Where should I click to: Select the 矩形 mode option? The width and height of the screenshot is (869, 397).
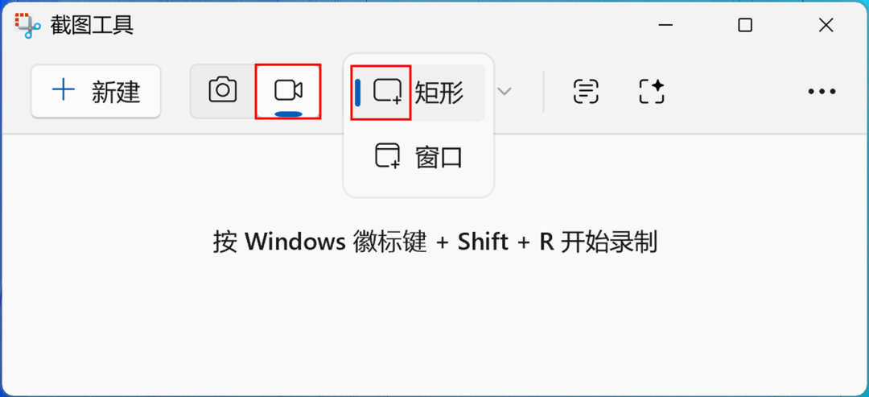coord(439,93)
